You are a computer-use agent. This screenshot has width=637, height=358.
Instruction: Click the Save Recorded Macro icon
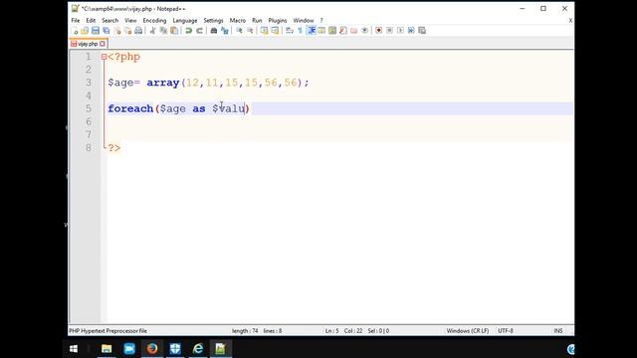(x=422, y=31)
